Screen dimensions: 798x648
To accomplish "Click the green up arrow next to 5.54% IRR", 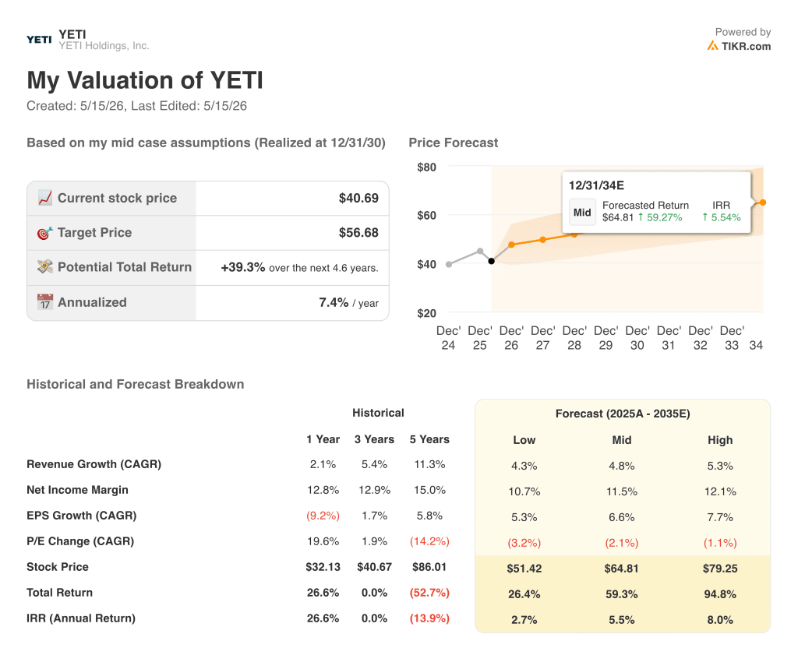I will [704, 217].
